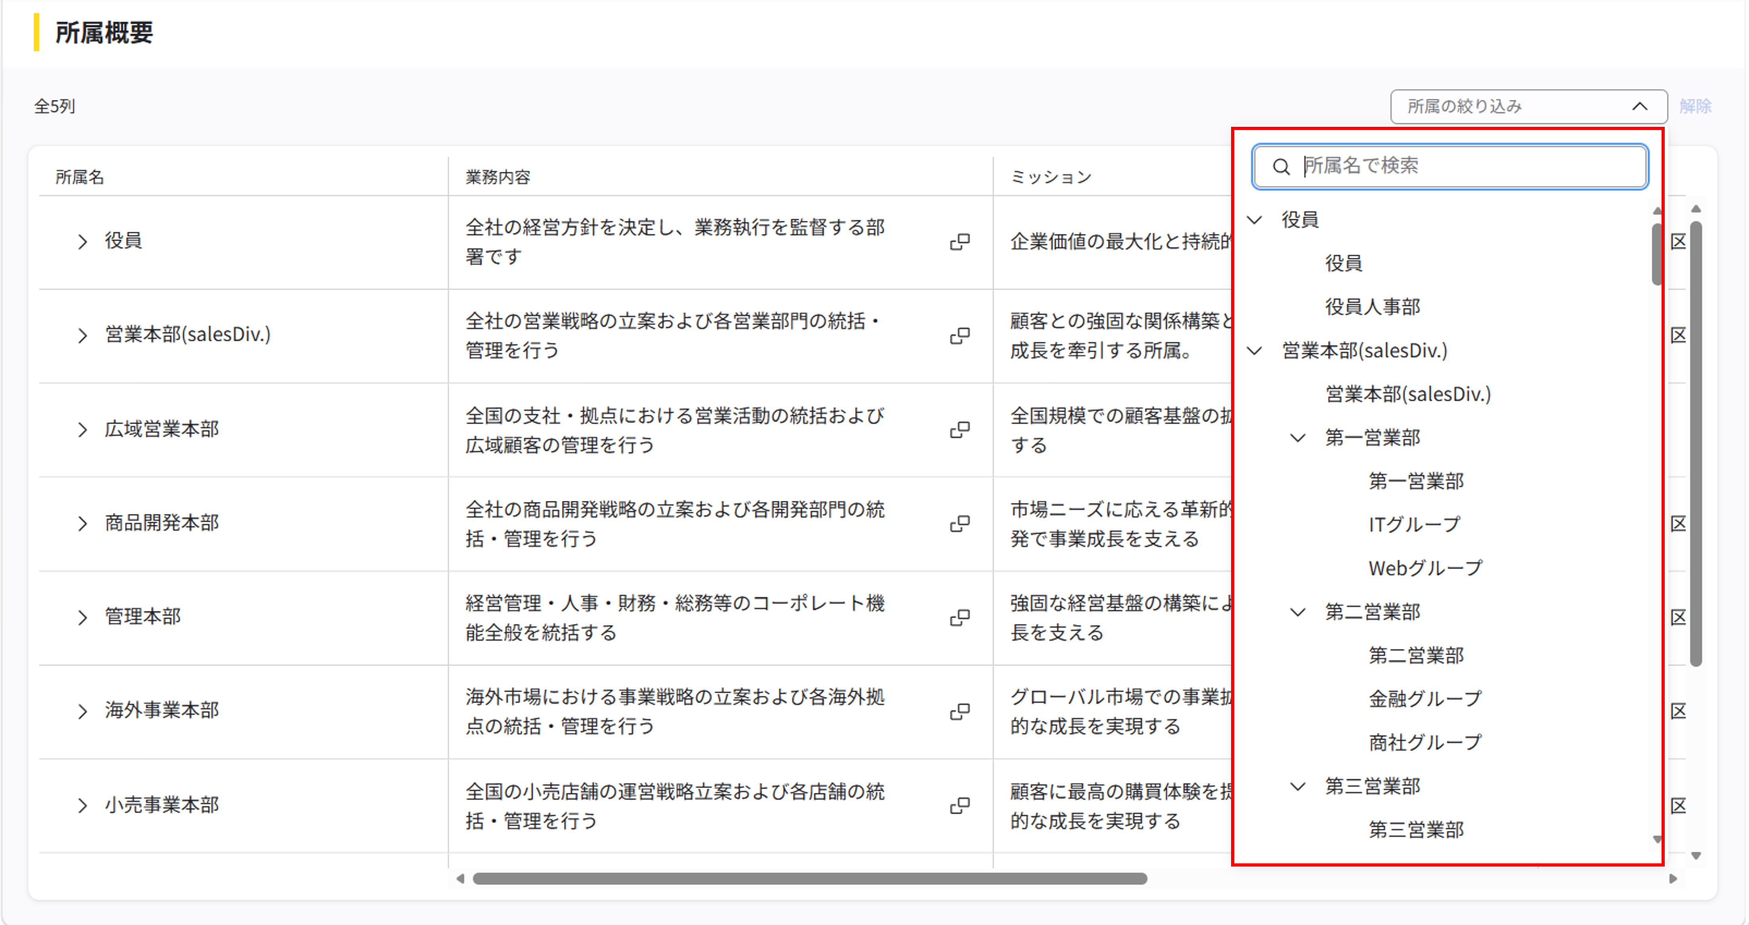Screen dimensions: 1749x925
Task: Click popup icon in 営業本部(salesDiv.) 業務内容 cell
Action: 960,335
